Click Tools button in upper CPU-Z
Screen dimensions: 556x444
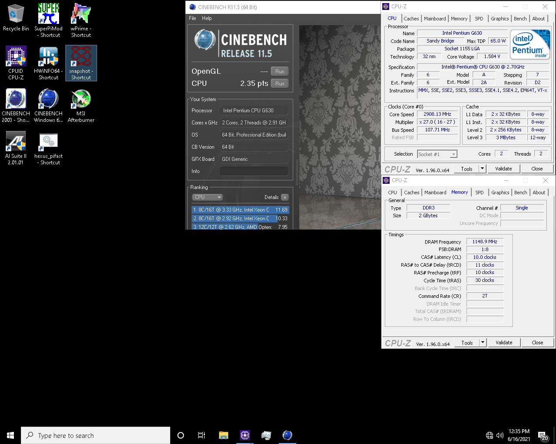467,169
